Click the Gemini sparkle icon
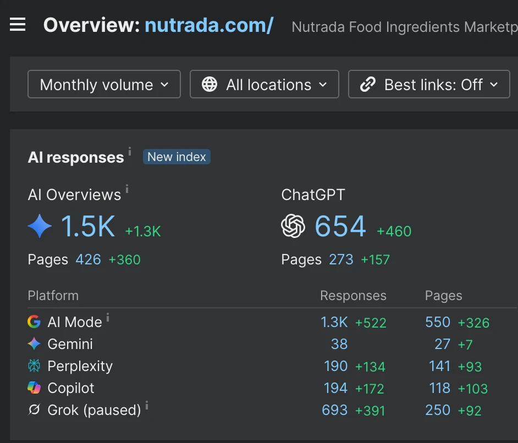Viewport: 518px width, 443px height. coord(34,344)
